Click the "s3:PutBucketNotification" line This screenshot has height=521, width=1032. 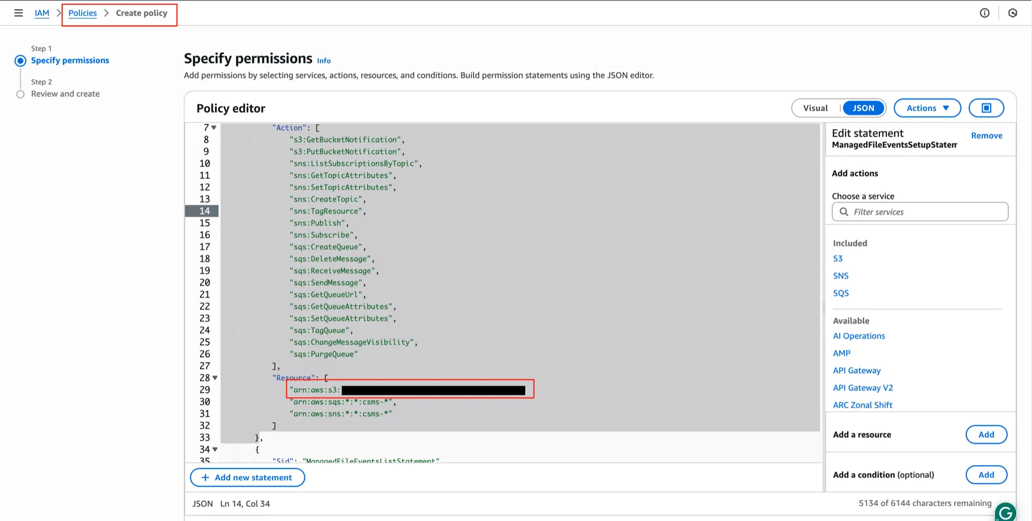pyautogui.click(x=347, y=151)
